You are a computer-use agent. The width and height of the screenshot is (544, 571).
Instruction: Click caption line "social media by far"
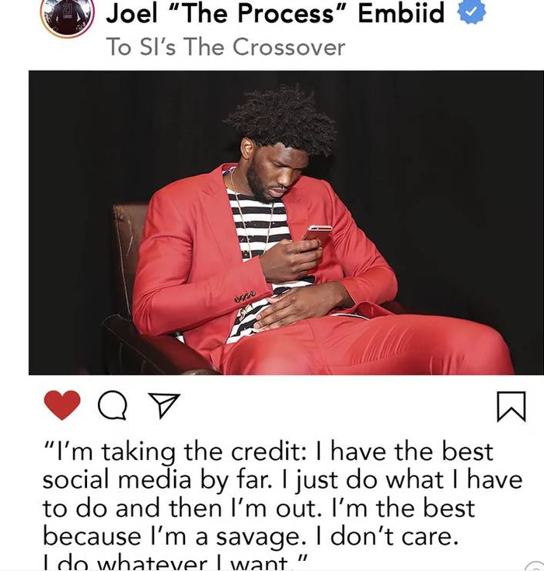157,480
